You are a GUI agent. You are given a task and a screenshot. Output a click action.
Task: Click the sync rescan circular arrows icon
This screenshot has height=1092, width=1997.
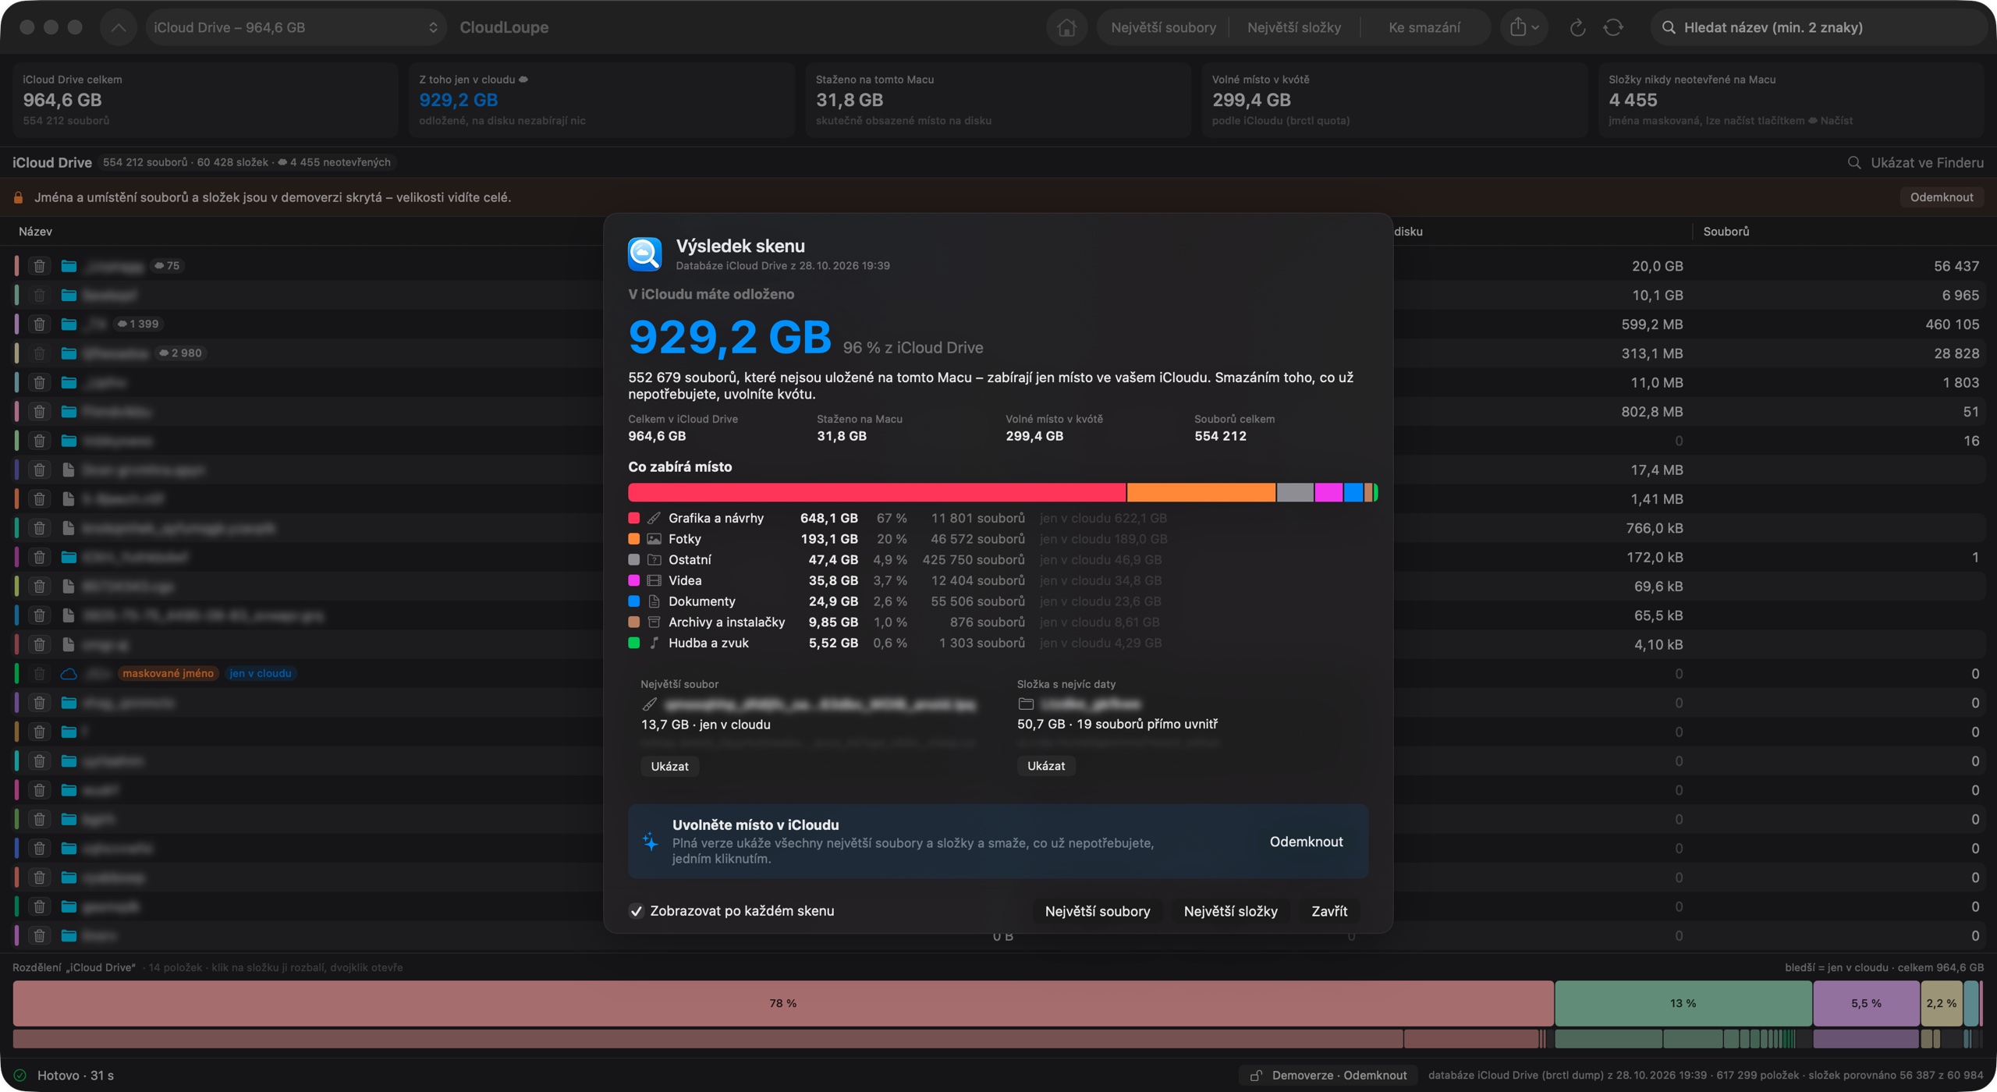tap(1613, 27)
